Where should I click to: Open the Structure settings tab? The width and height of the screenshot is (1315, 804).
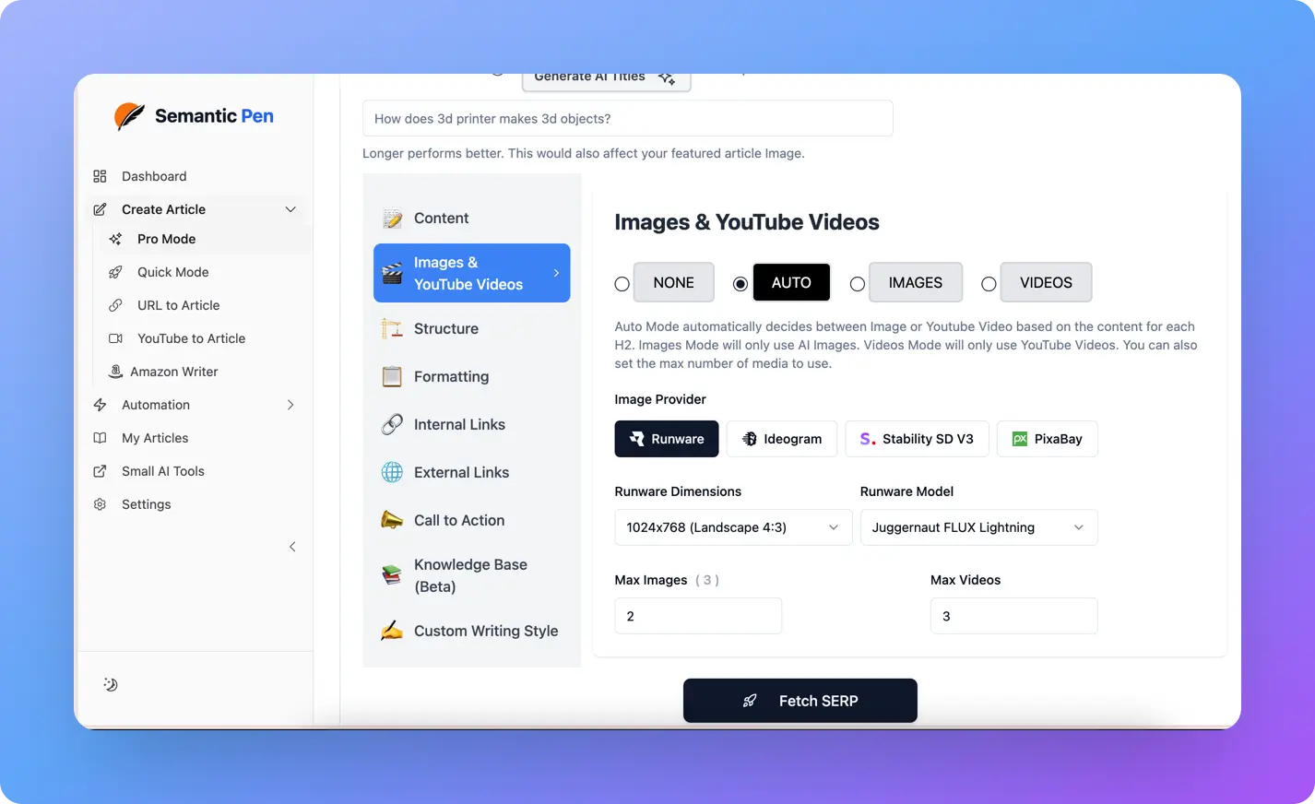coord(472,329)
